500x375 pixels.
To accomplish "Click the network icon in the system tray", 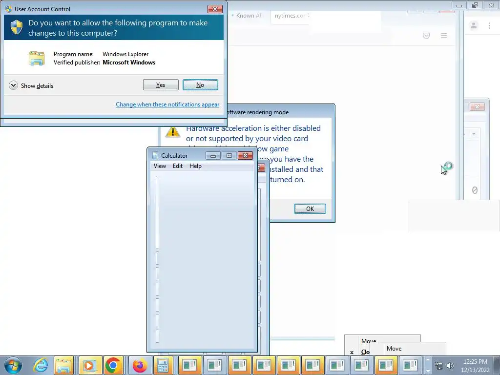I will point(439,366).
